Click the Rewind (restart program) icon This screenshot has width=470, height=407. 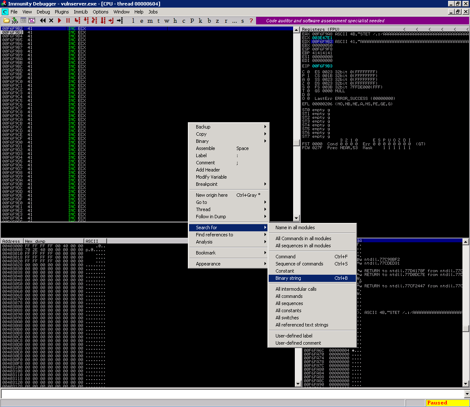[43, 21]
